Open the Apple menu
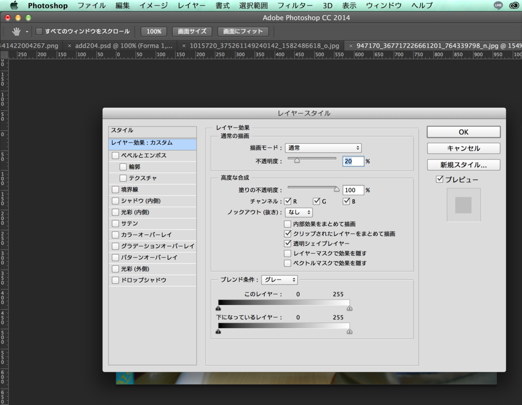Screen dimensions: 522x405 click(14, 5)
